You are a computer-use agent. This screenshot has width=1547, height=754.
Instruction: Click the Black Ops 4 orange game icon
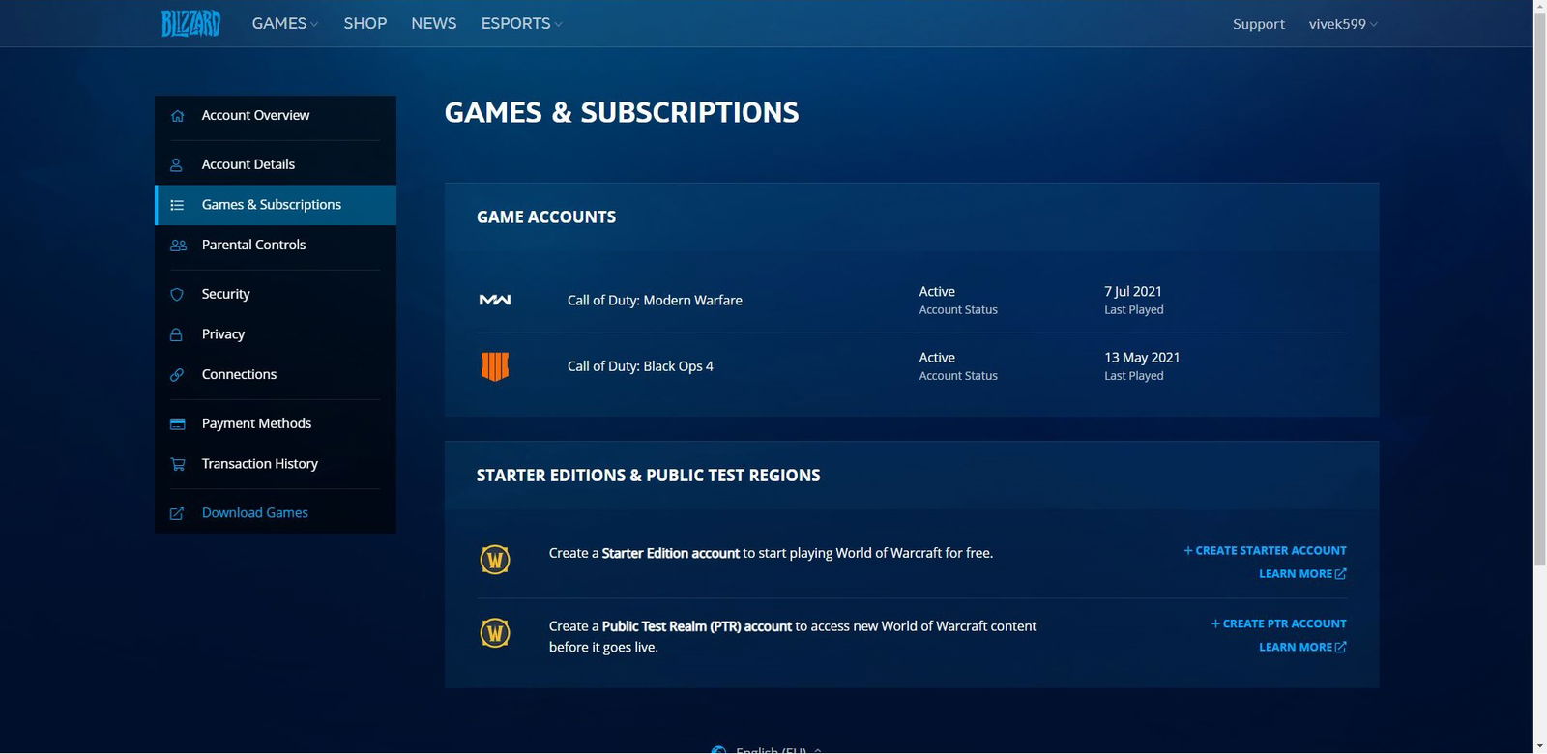tap(495, 366)
